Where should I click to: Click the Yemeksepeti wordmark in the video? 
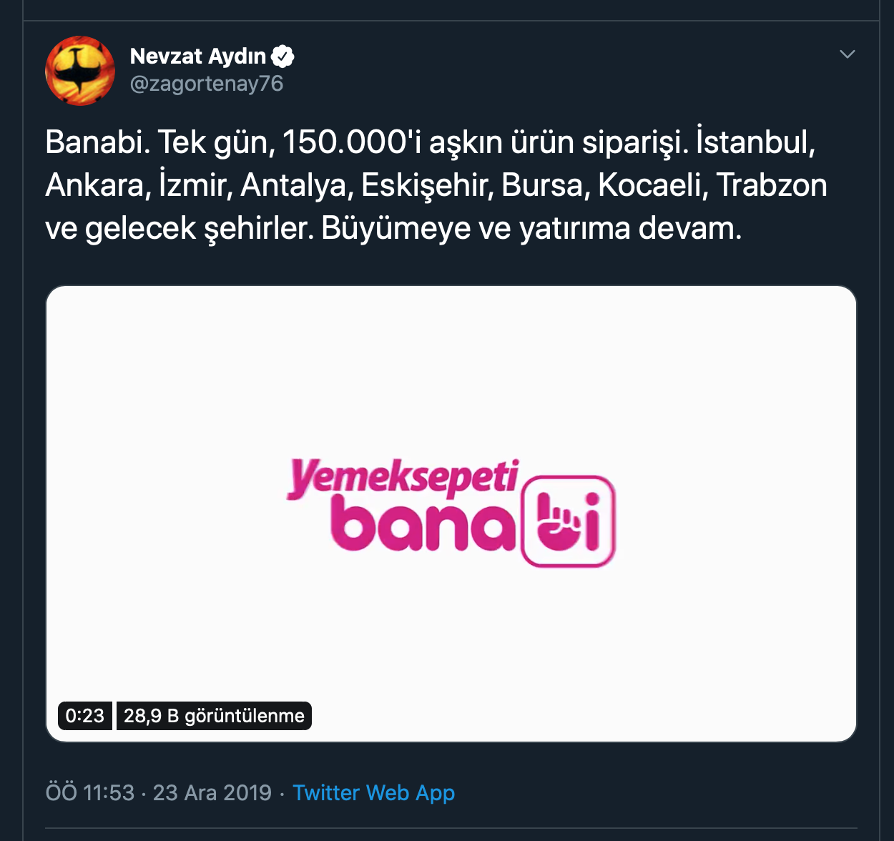point(403,478)
